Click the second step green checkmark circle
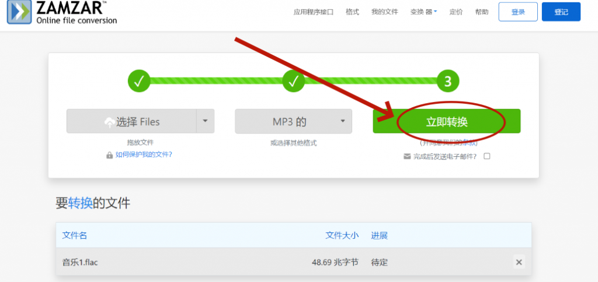Screen dimensions: 598x282 (x=293, y=82)
